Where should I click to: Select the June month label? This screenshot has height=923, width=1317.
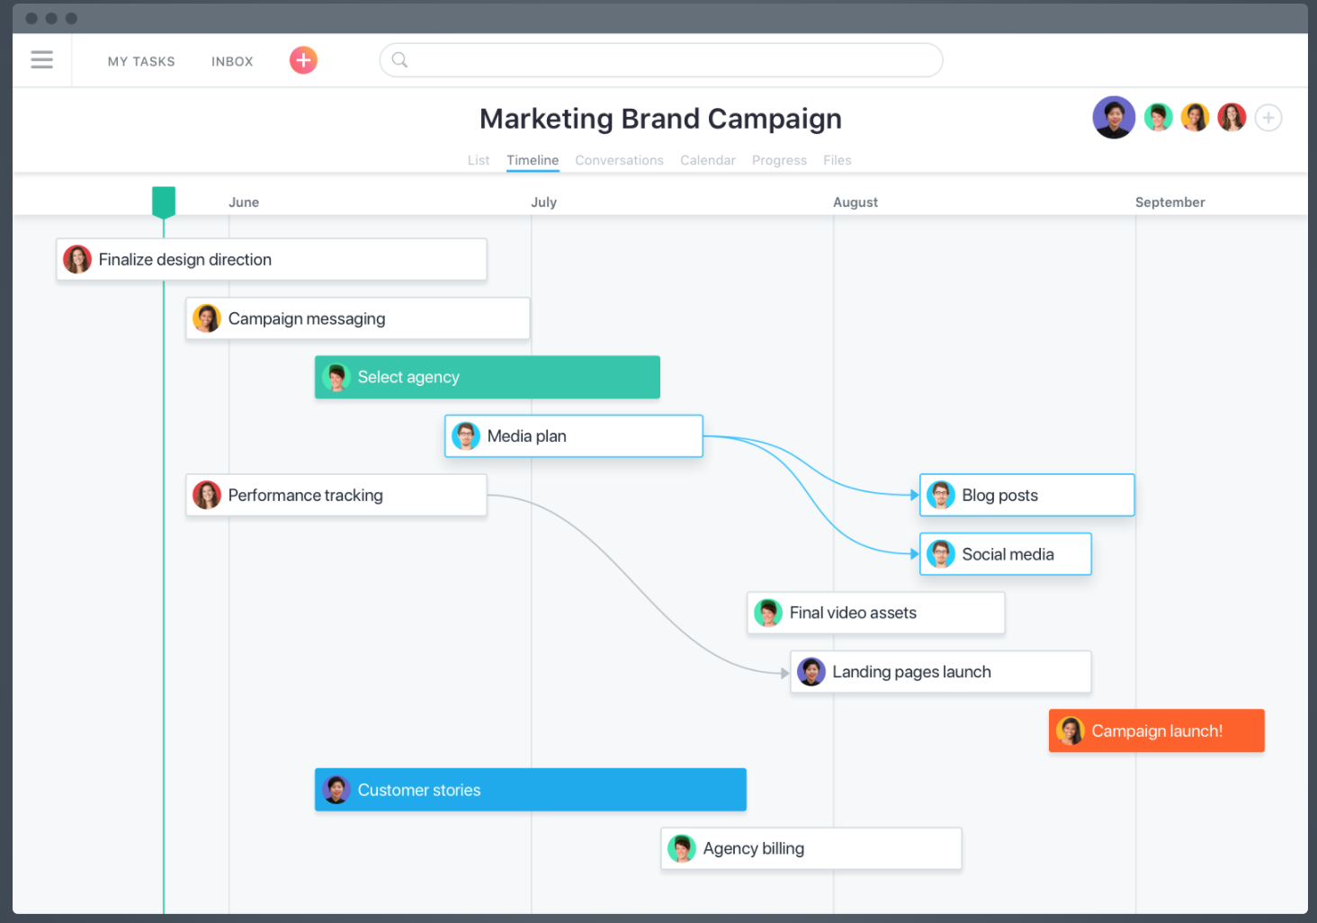(x=244, y=202)
